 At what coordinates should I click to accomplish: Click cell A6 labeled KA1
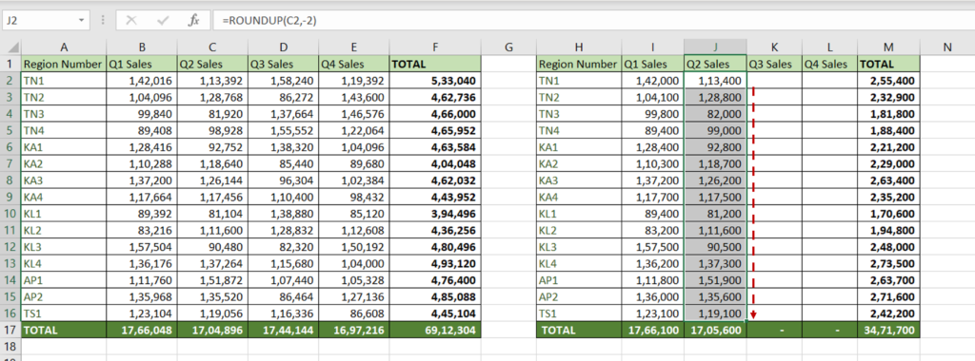coord(64,147)
